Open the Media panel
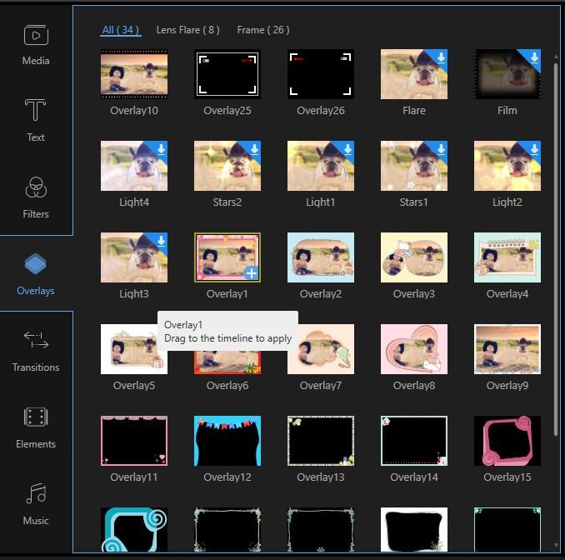Viewport: 565px width, 560px height. 36,45
